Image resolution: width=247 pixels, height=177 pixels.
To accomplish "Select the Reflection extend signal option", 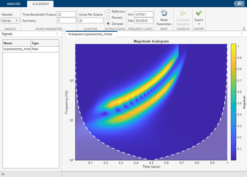I will click(108, 11).
